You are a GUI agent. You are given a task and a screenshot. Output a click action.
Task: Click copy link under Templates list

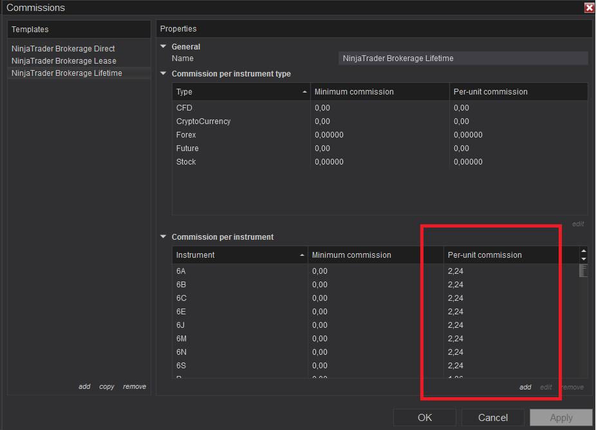tap(107, 386)
